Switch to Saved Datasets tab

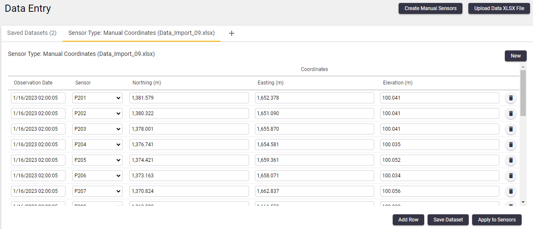32,33
